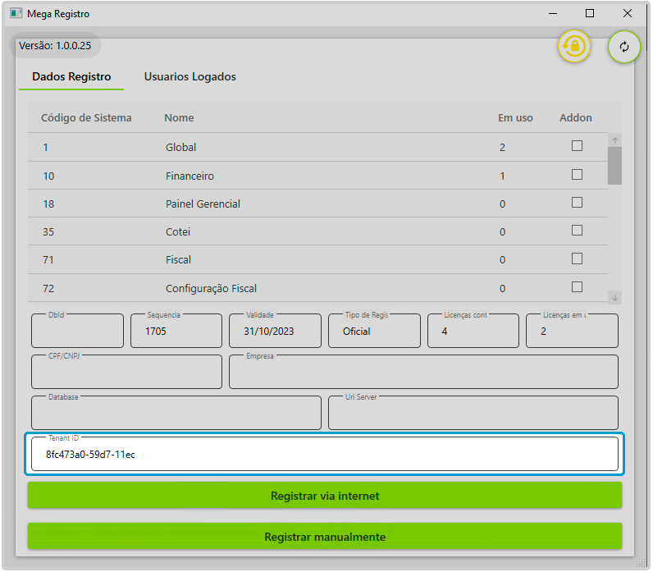
Task: Click the Sequencia field showing 1705
Action: (176, 331)
